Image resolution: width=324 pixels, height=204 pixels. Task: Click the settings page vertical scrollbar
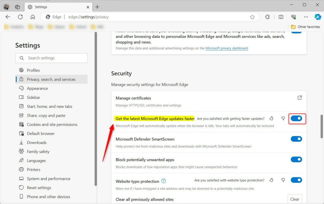tap(322, 127)
